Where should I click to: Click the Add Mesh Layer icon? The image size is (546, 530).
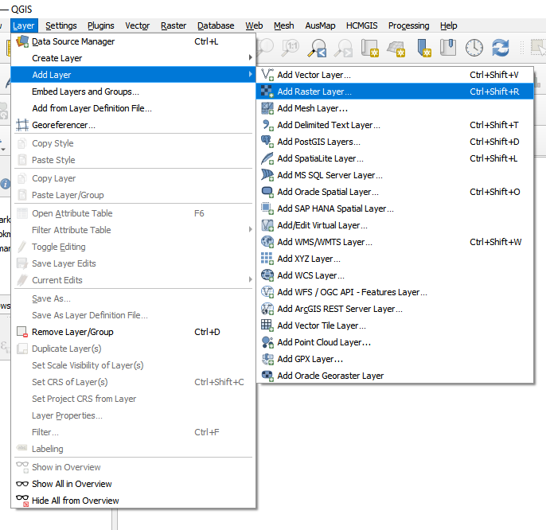267,108
